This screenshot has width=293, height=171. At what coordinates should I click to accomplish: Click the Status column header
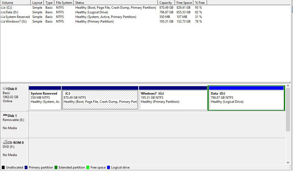(x=116, y=2)
